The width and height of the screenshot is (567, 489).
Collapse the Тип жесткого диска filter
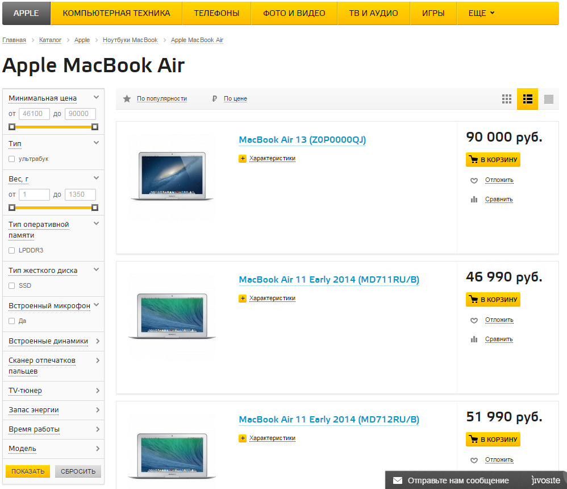[96, 270]
